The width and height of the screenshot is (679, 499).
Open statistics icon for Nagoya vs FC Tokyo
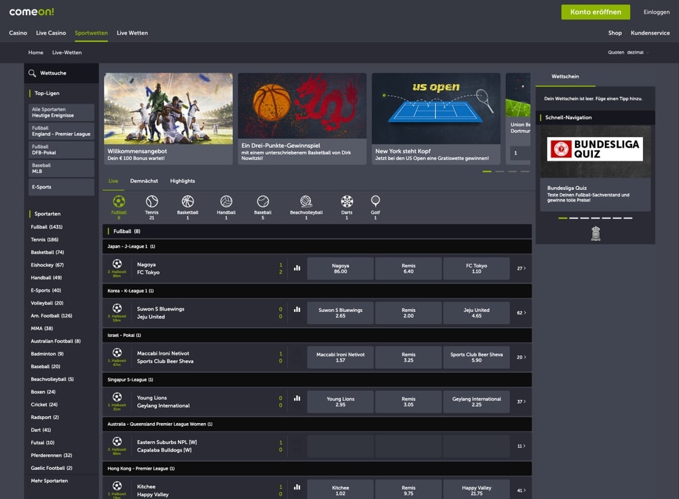pyautogui.click(x=297, y=268)
